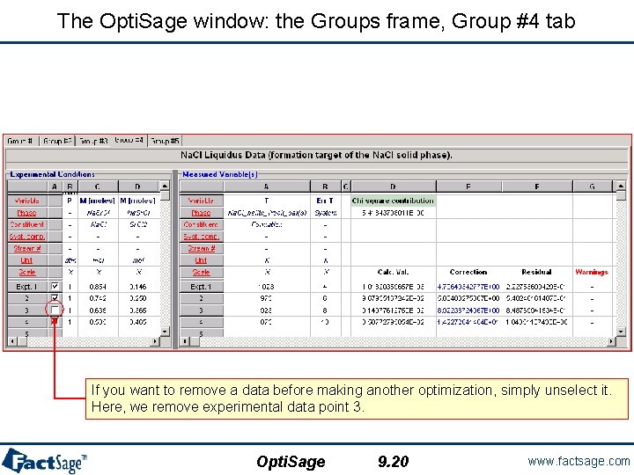Viewport: 634px width, 475px height.
Task: Click Syst. comp. link in Experimental Conditions
Action: (x=27, y=237)
